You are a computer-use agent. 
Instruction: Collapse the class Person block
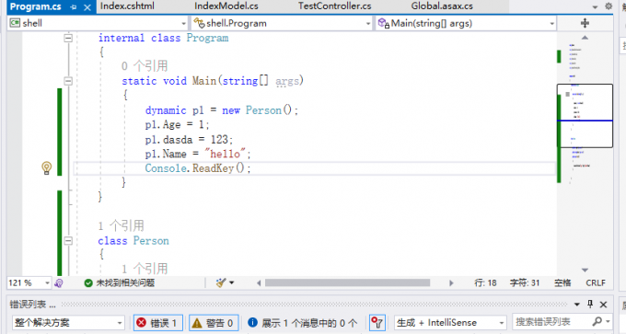(68, 241)
